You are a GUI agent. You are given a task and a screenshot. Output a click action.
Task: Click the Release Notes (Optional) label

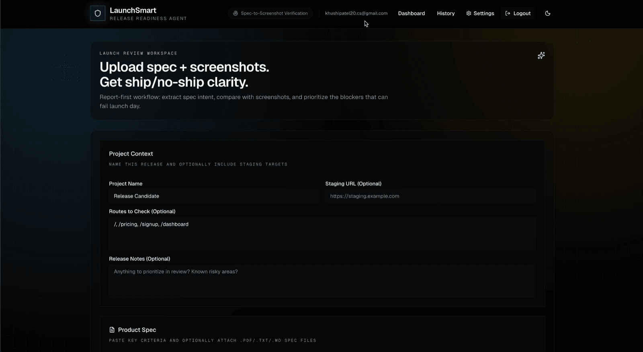point(139,259)
